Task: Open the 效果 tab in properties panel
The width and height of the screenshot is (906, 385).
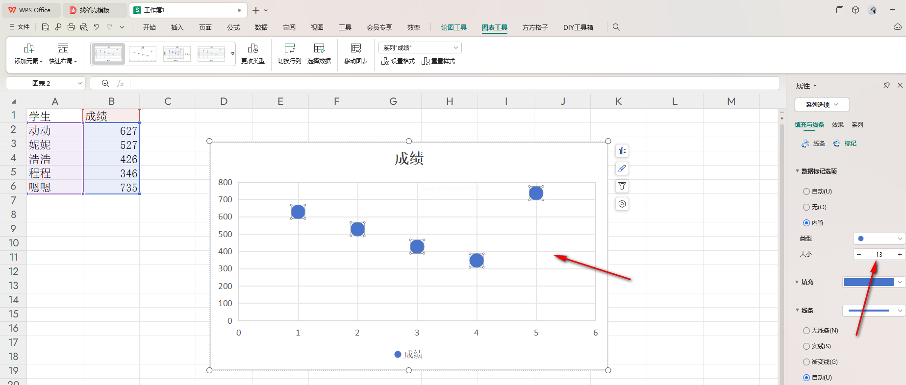Action: [x=837, y=125]
